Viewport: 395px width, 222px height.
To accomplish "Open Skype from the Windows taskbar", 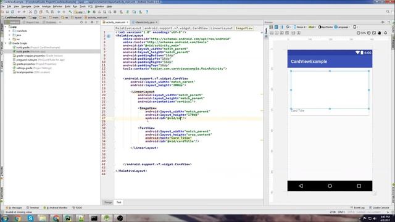I will 30,218.
